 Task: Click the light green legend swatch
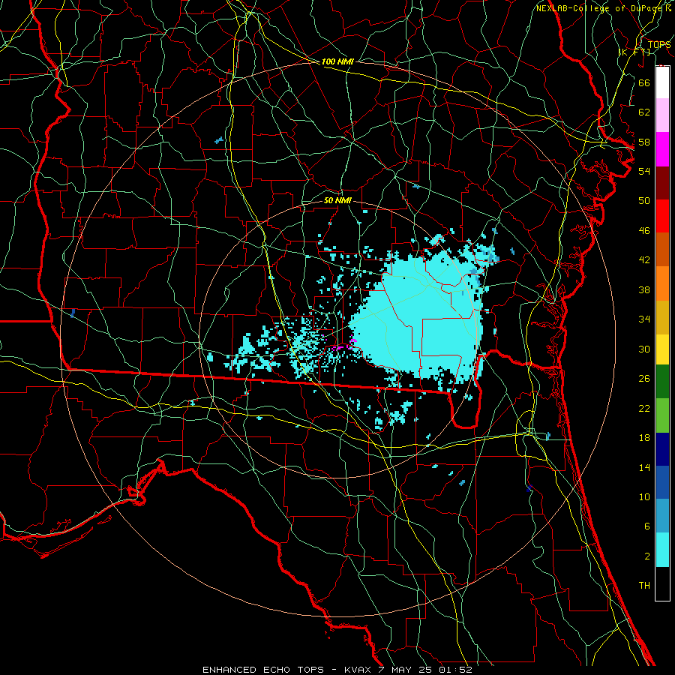click(662, 415)
